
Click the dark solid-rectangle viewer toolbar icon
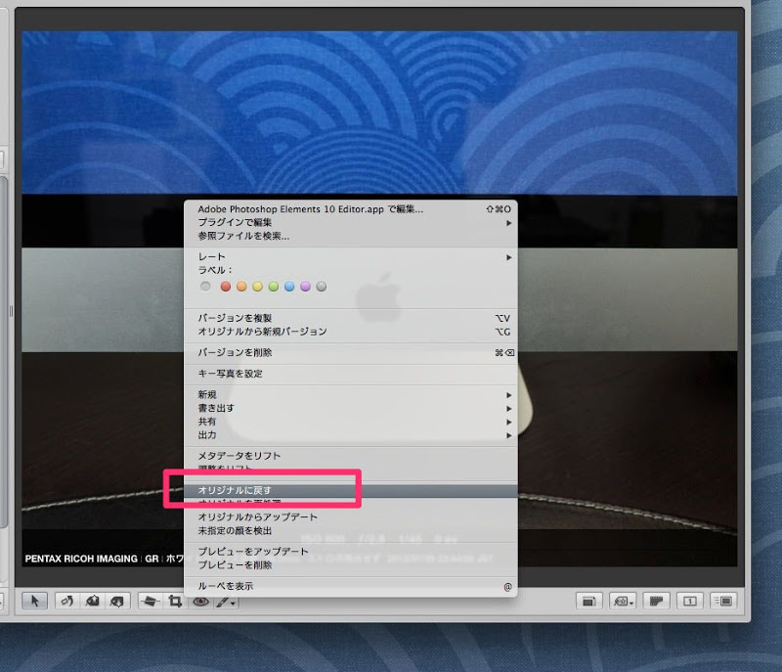pyautogui.click(x=656, y=602)
